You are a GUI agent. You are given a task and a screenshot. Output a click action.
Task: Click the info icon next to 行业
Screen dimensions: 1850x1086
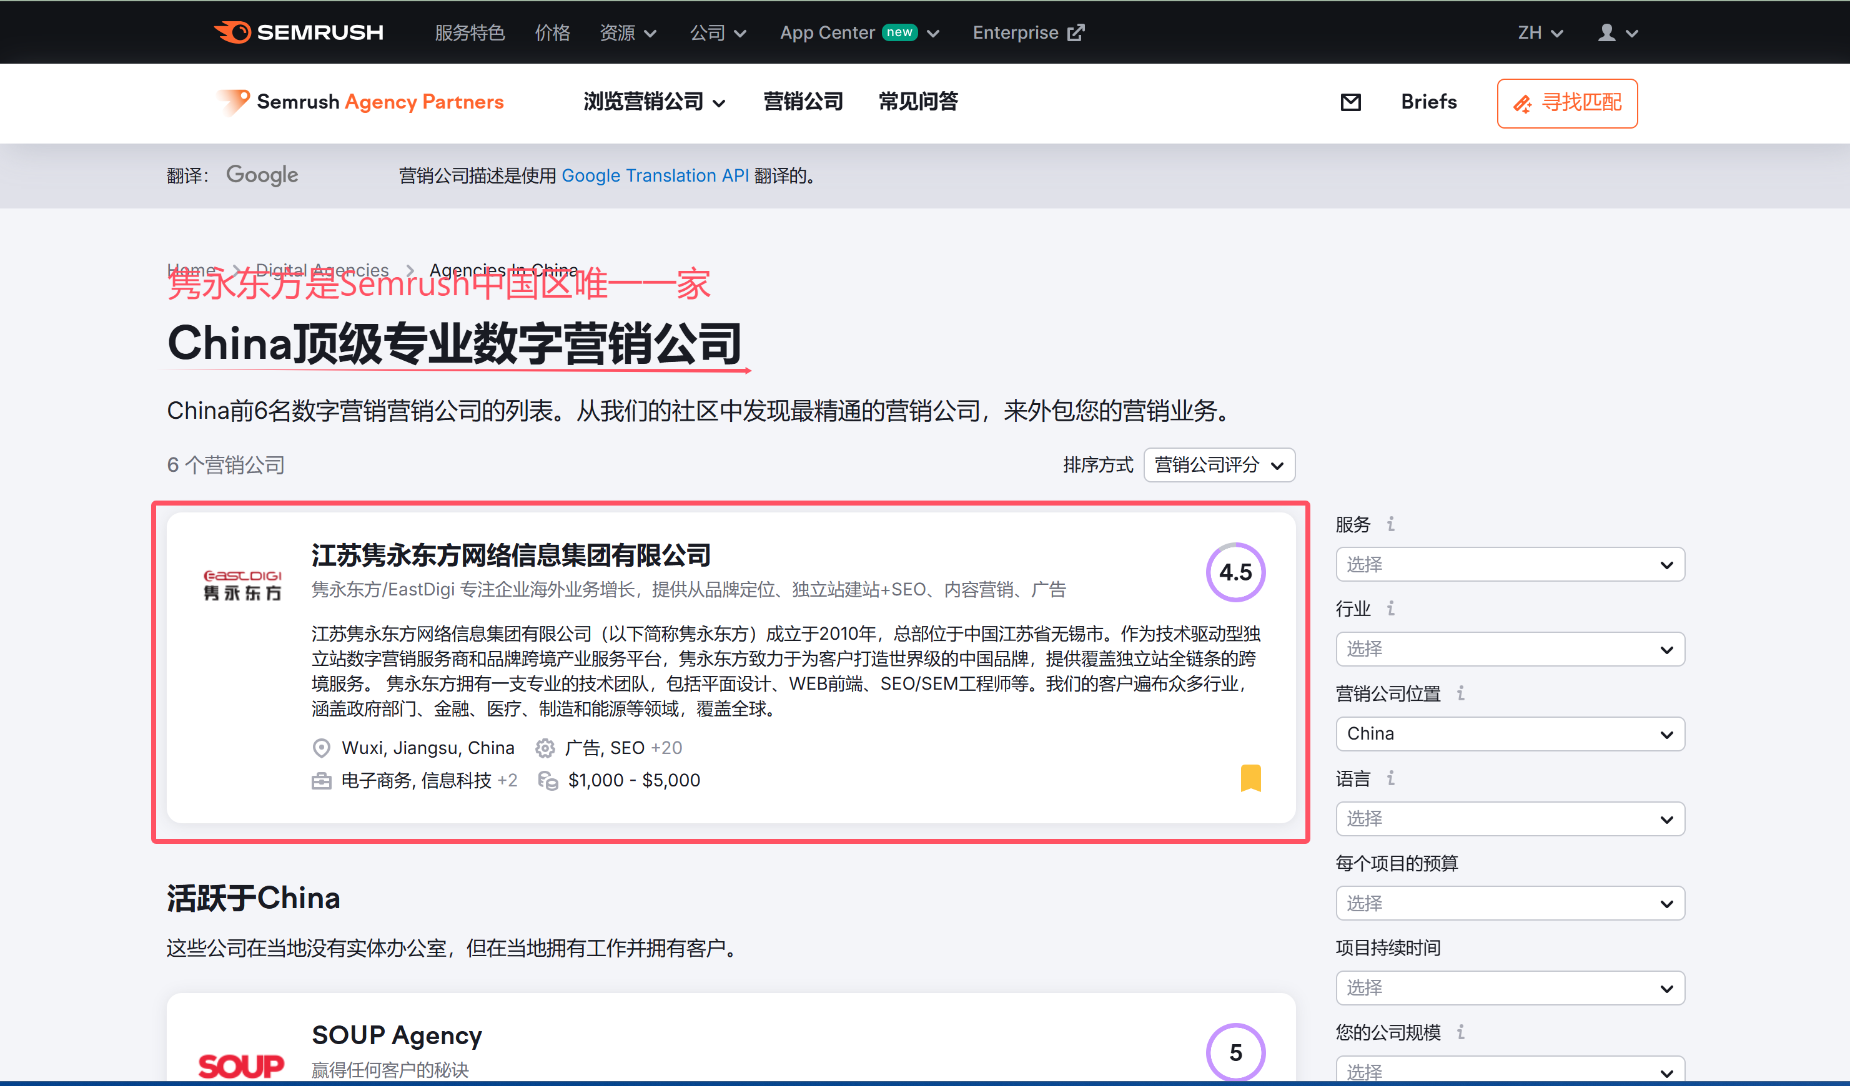coord(1390,609)
